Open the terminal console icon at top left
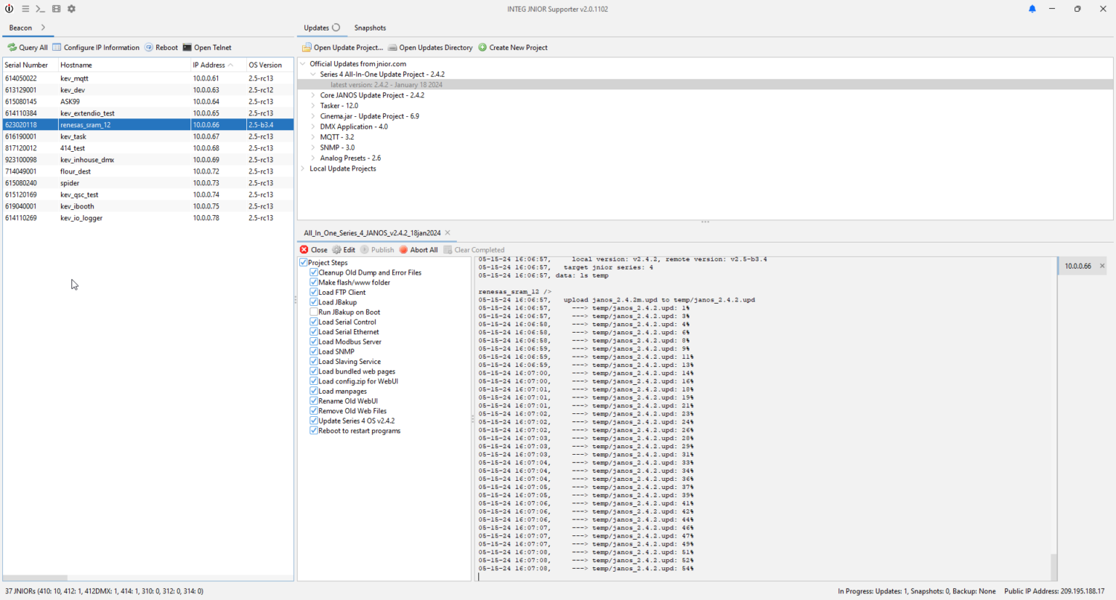The width and height of the screenshot is (1116, 600). coord(40,9)
